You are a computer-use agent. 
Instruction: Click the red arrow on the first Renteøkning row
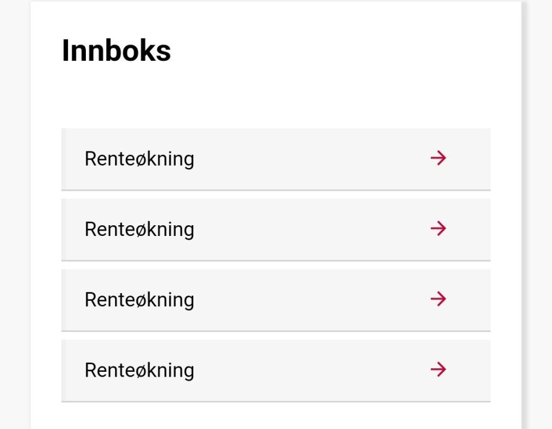(438, 158)
